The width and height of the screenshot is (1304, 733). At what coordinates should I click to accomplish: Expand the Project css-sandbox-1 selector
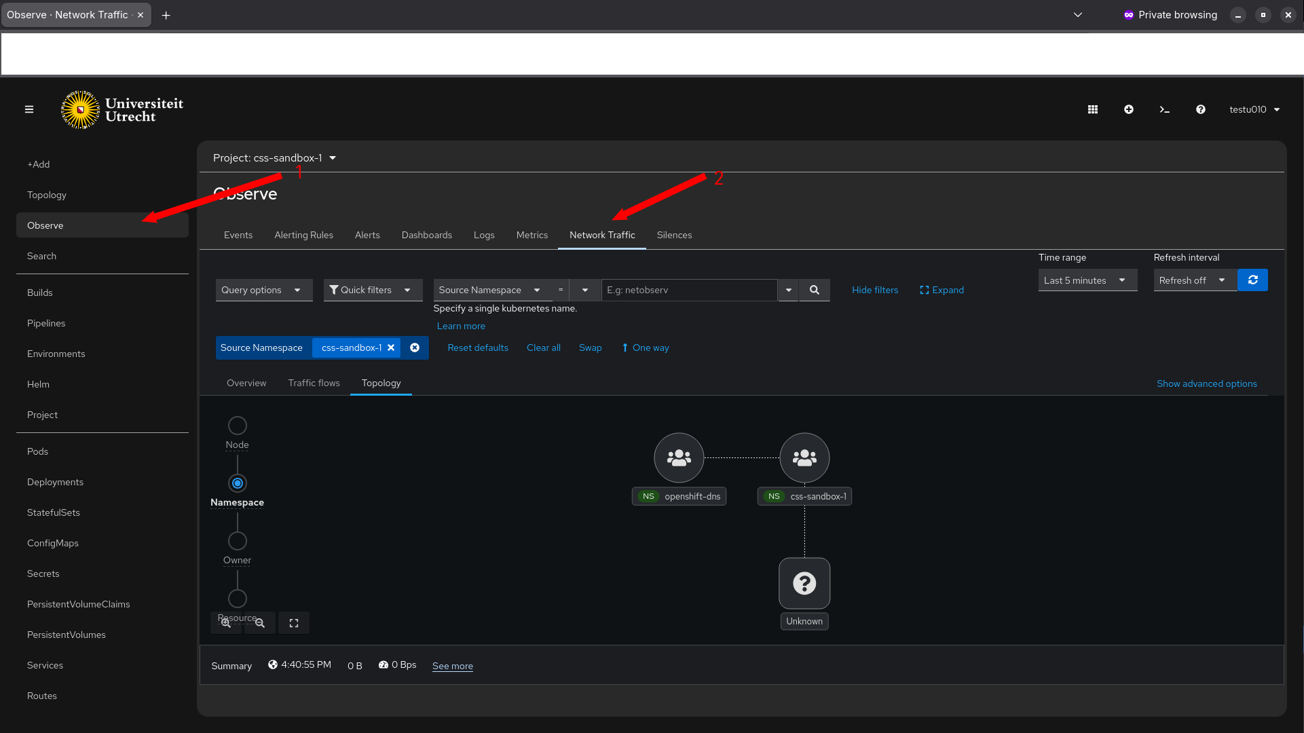click(x=275, y=158)
